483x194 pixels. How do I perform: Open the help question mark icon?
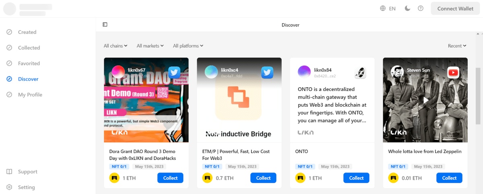pyautogui.click(x=421, y=8)
